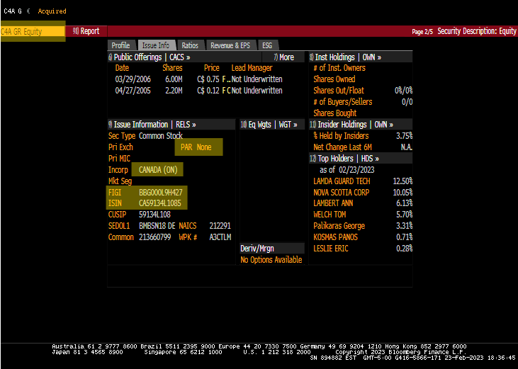This screenshot has height=369, width=518.
Task: Select the 04/27/2005 offering row
Action: pyautogui.click(x=199, y=91)
